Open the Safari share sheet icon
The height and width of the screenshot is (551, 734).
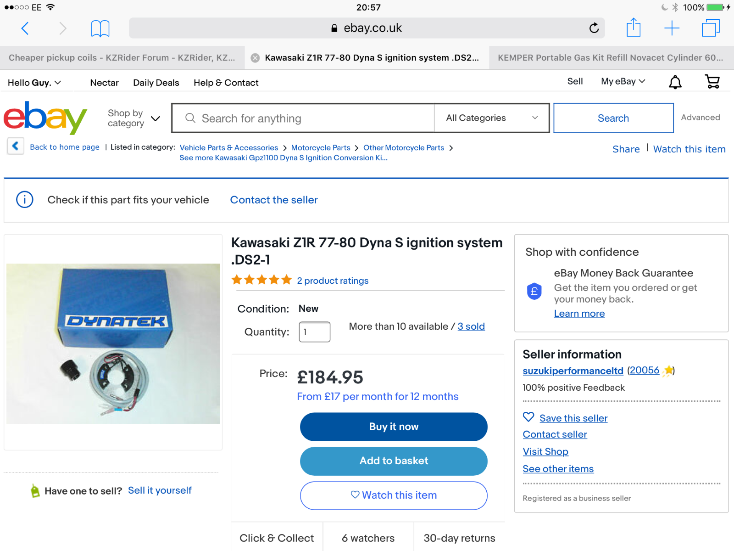[634, 27]
